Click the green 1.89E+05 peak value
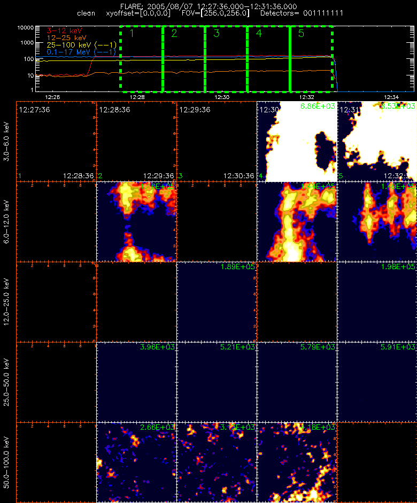 (x=237, y=266)
